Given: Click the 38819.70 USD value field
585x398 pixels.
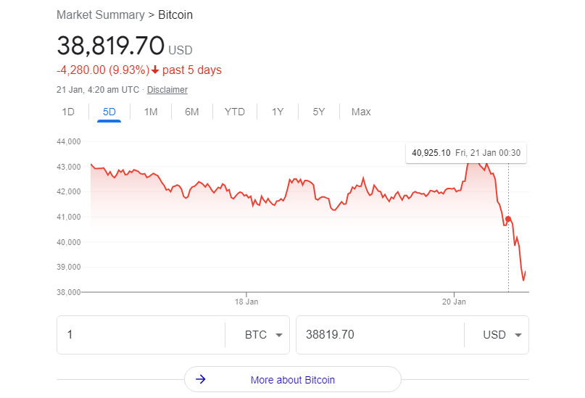Looking at the screenshot, I should pyautogui.click(x=380, y=335).
